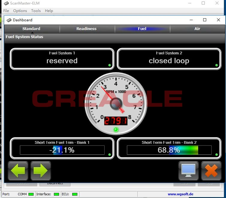Click the Short Term Fuel Trim Bank 1 bar
The width and height of the screenshot is (226, 198).
62,150
